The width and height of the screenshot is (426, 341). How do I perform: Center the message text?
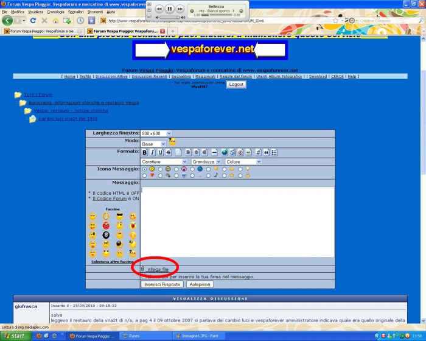coord(196,153)
